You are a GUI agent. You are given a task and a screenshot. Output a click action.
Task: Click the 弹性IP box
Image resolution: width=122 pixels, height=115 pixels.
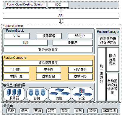coord(80,36)
